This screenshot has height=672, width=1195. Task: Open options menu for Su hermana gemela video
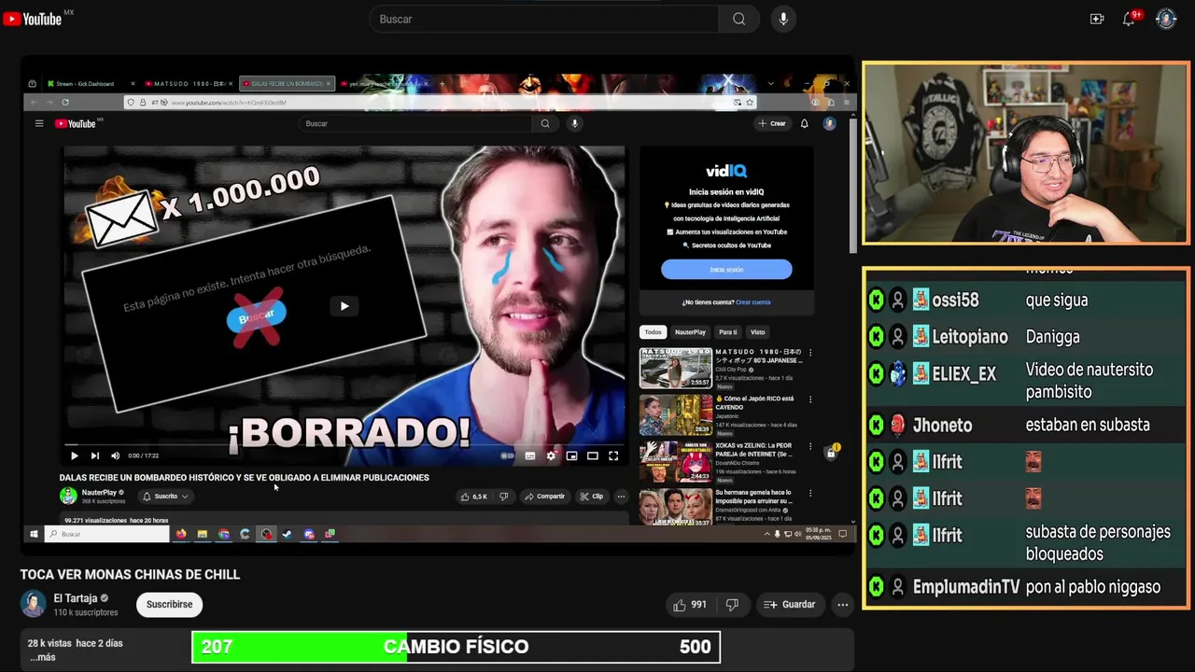click(x=810, y=493)
